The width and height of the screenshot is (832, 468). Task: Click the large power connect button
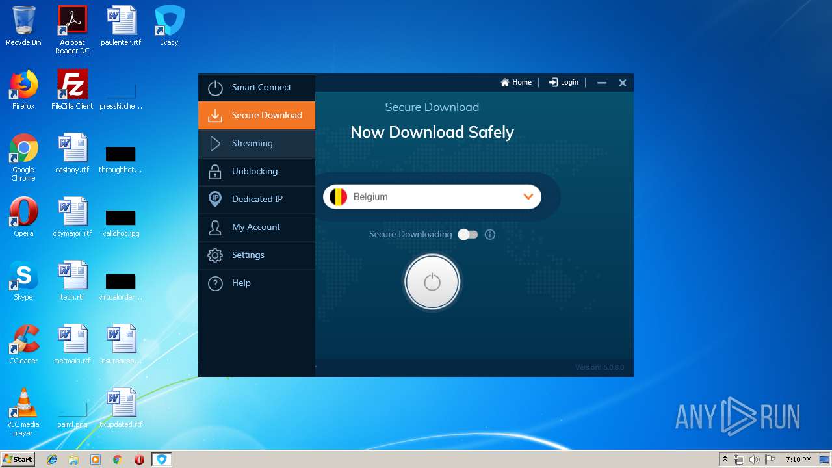pyautogui.click(x=432, y=282)
